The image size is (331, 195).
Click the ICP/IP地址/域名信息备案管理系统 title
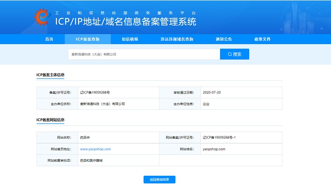(x=125, y=21)
